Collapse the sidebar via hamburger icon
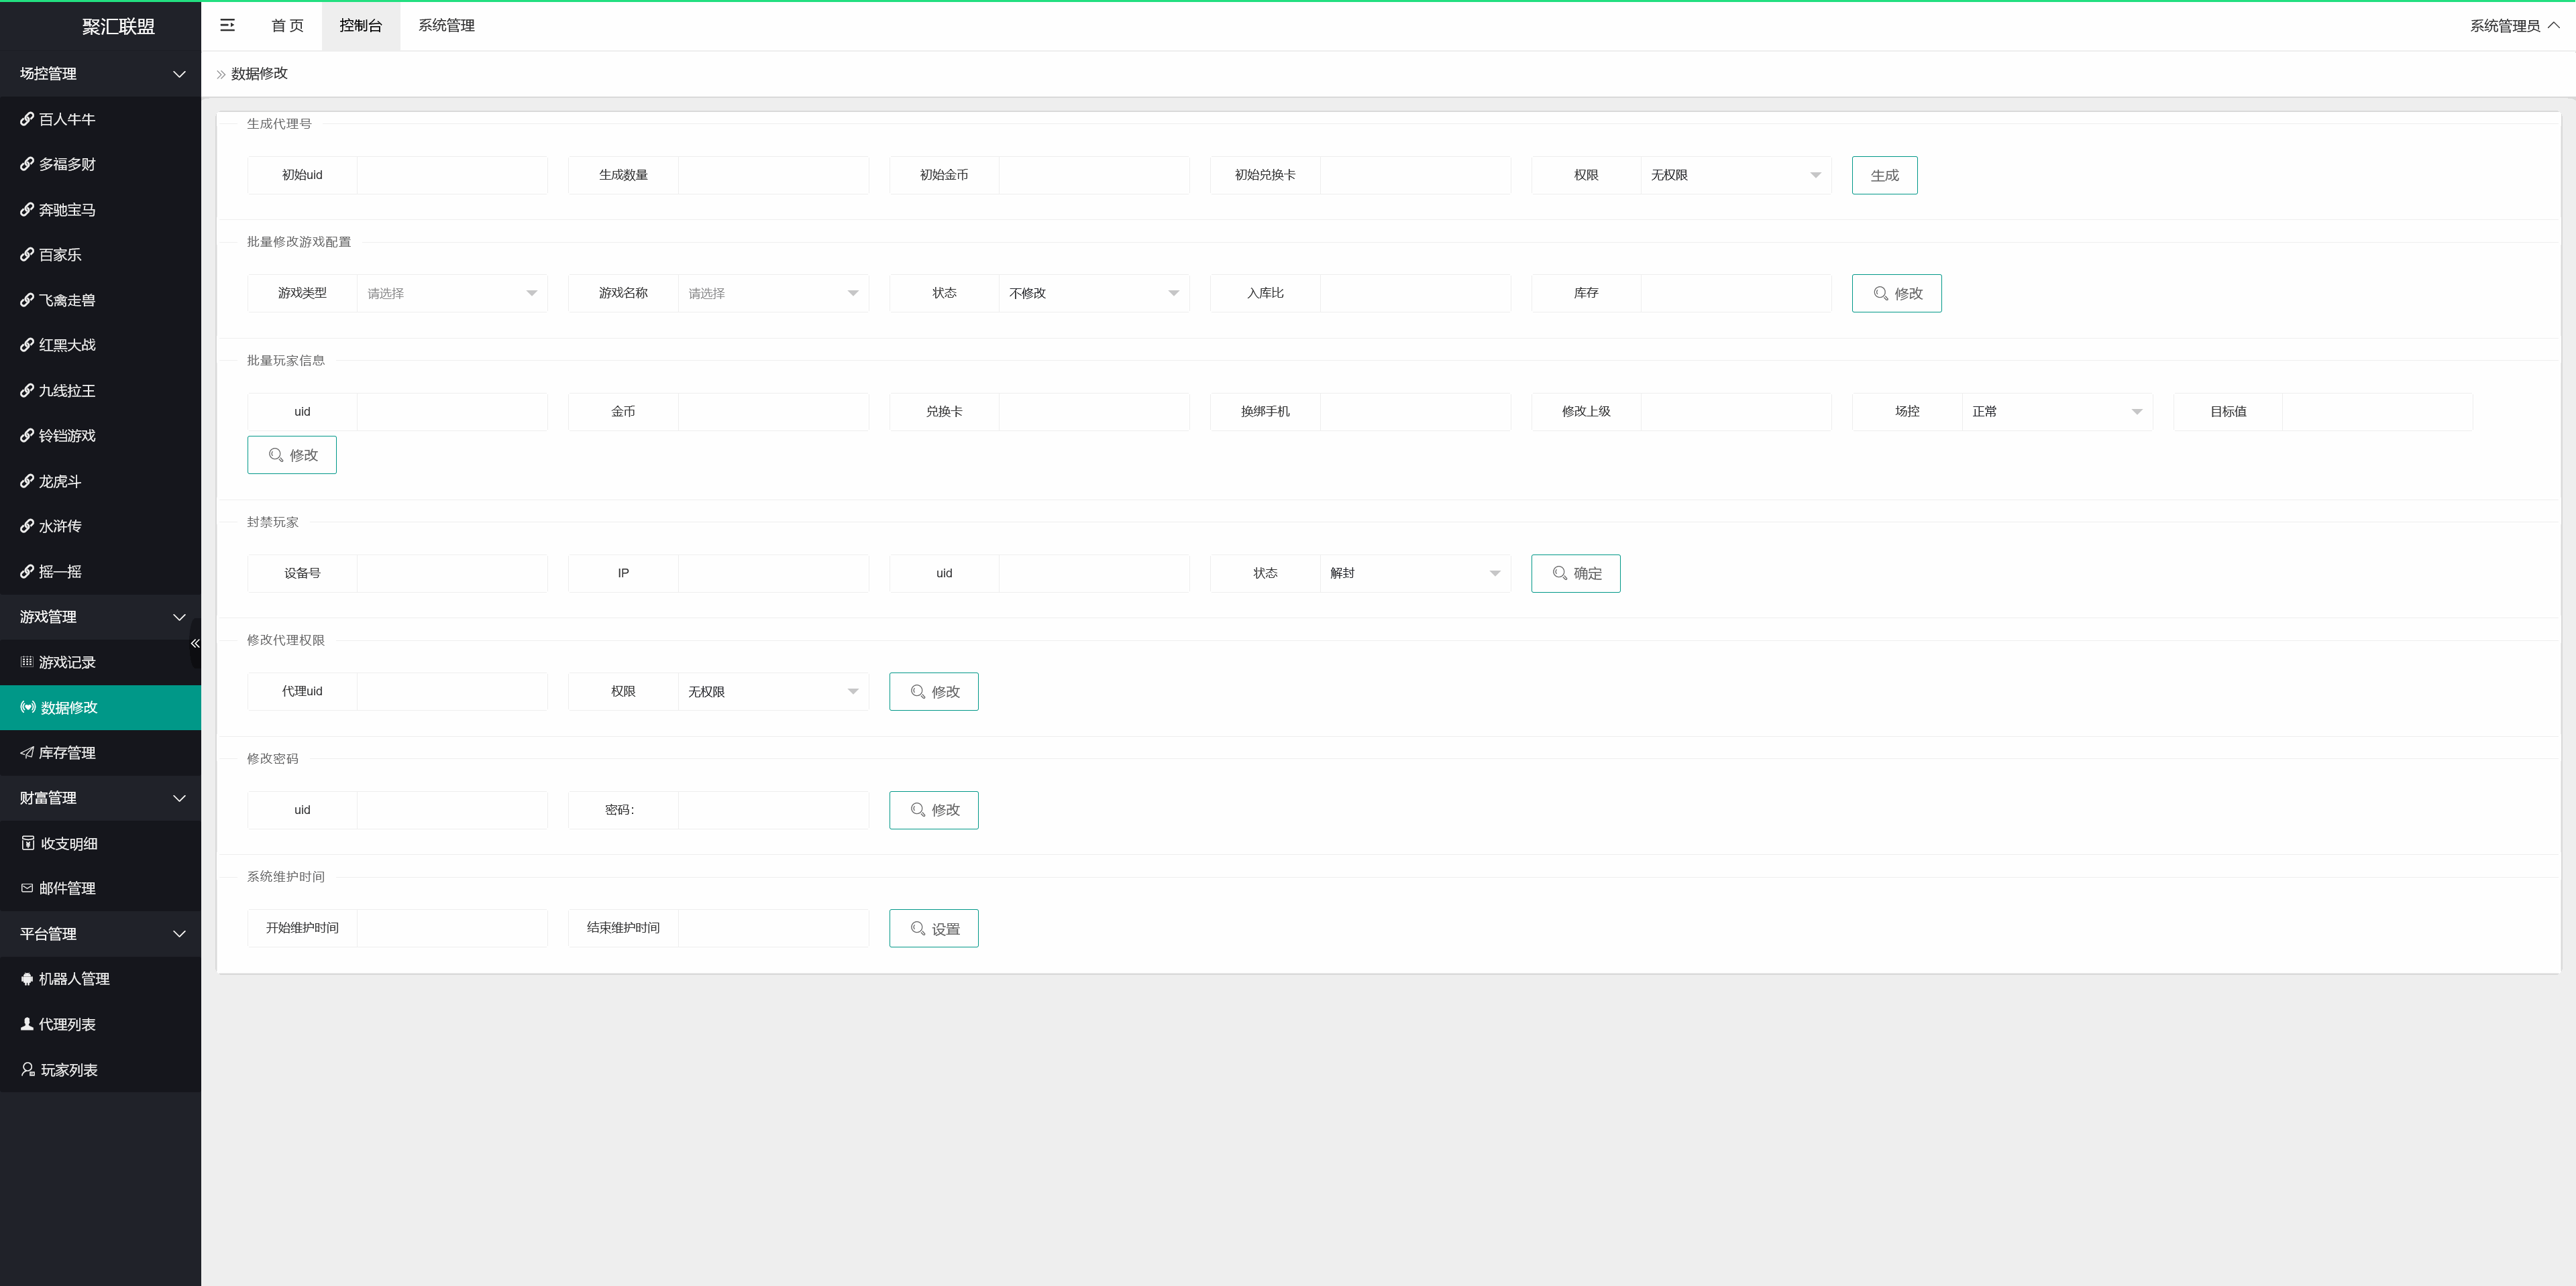This screenshot has width=2576, height=1286. [x=227, y=25]
